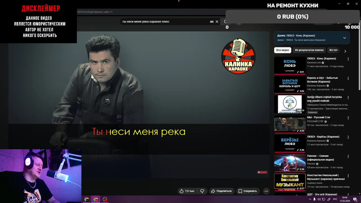Image resolution: width=361 pixels, height=203 pixels.
Task: Open options menu for ДДТ - Это всё video
Action: pyautogui.click(x=348, y=195)
